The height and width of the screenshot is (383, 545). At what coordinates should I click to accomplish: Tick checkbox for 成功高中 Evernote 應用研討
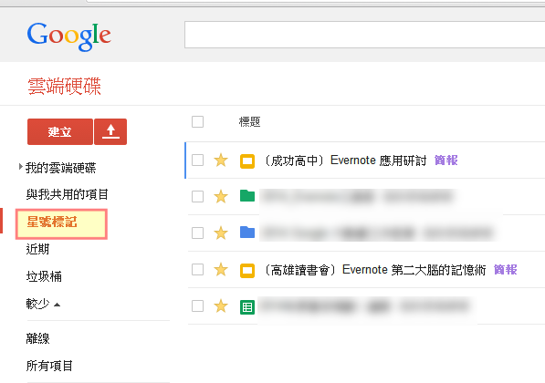pyautogui.click(x=197, y=160)
